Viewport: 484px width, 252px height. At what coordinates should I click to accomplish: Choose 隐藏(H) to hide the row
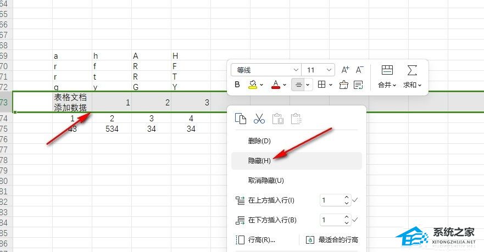click(x=296, y=161)
